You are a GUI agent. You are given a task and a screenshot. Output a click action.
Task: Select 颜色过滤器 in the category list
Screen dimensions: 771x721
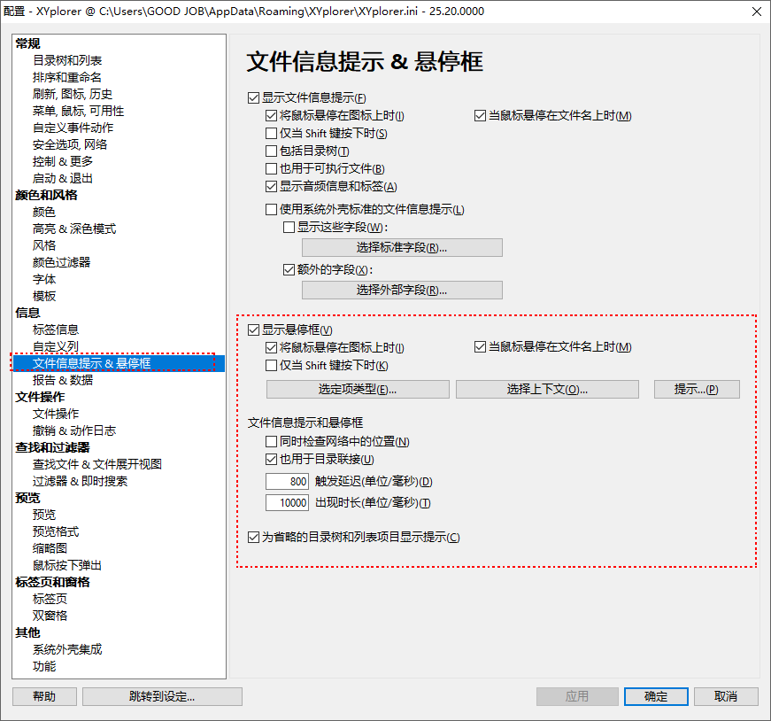tap(61, 262)
